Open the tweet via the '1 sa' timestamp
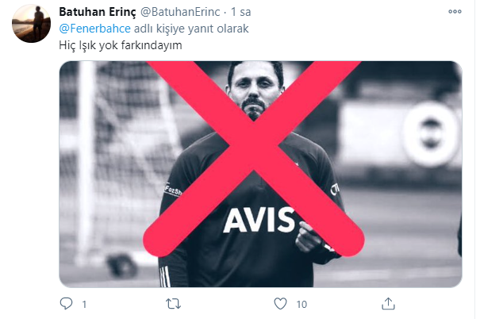This screenshot has width=480, height=319. [x=241, y=12]
